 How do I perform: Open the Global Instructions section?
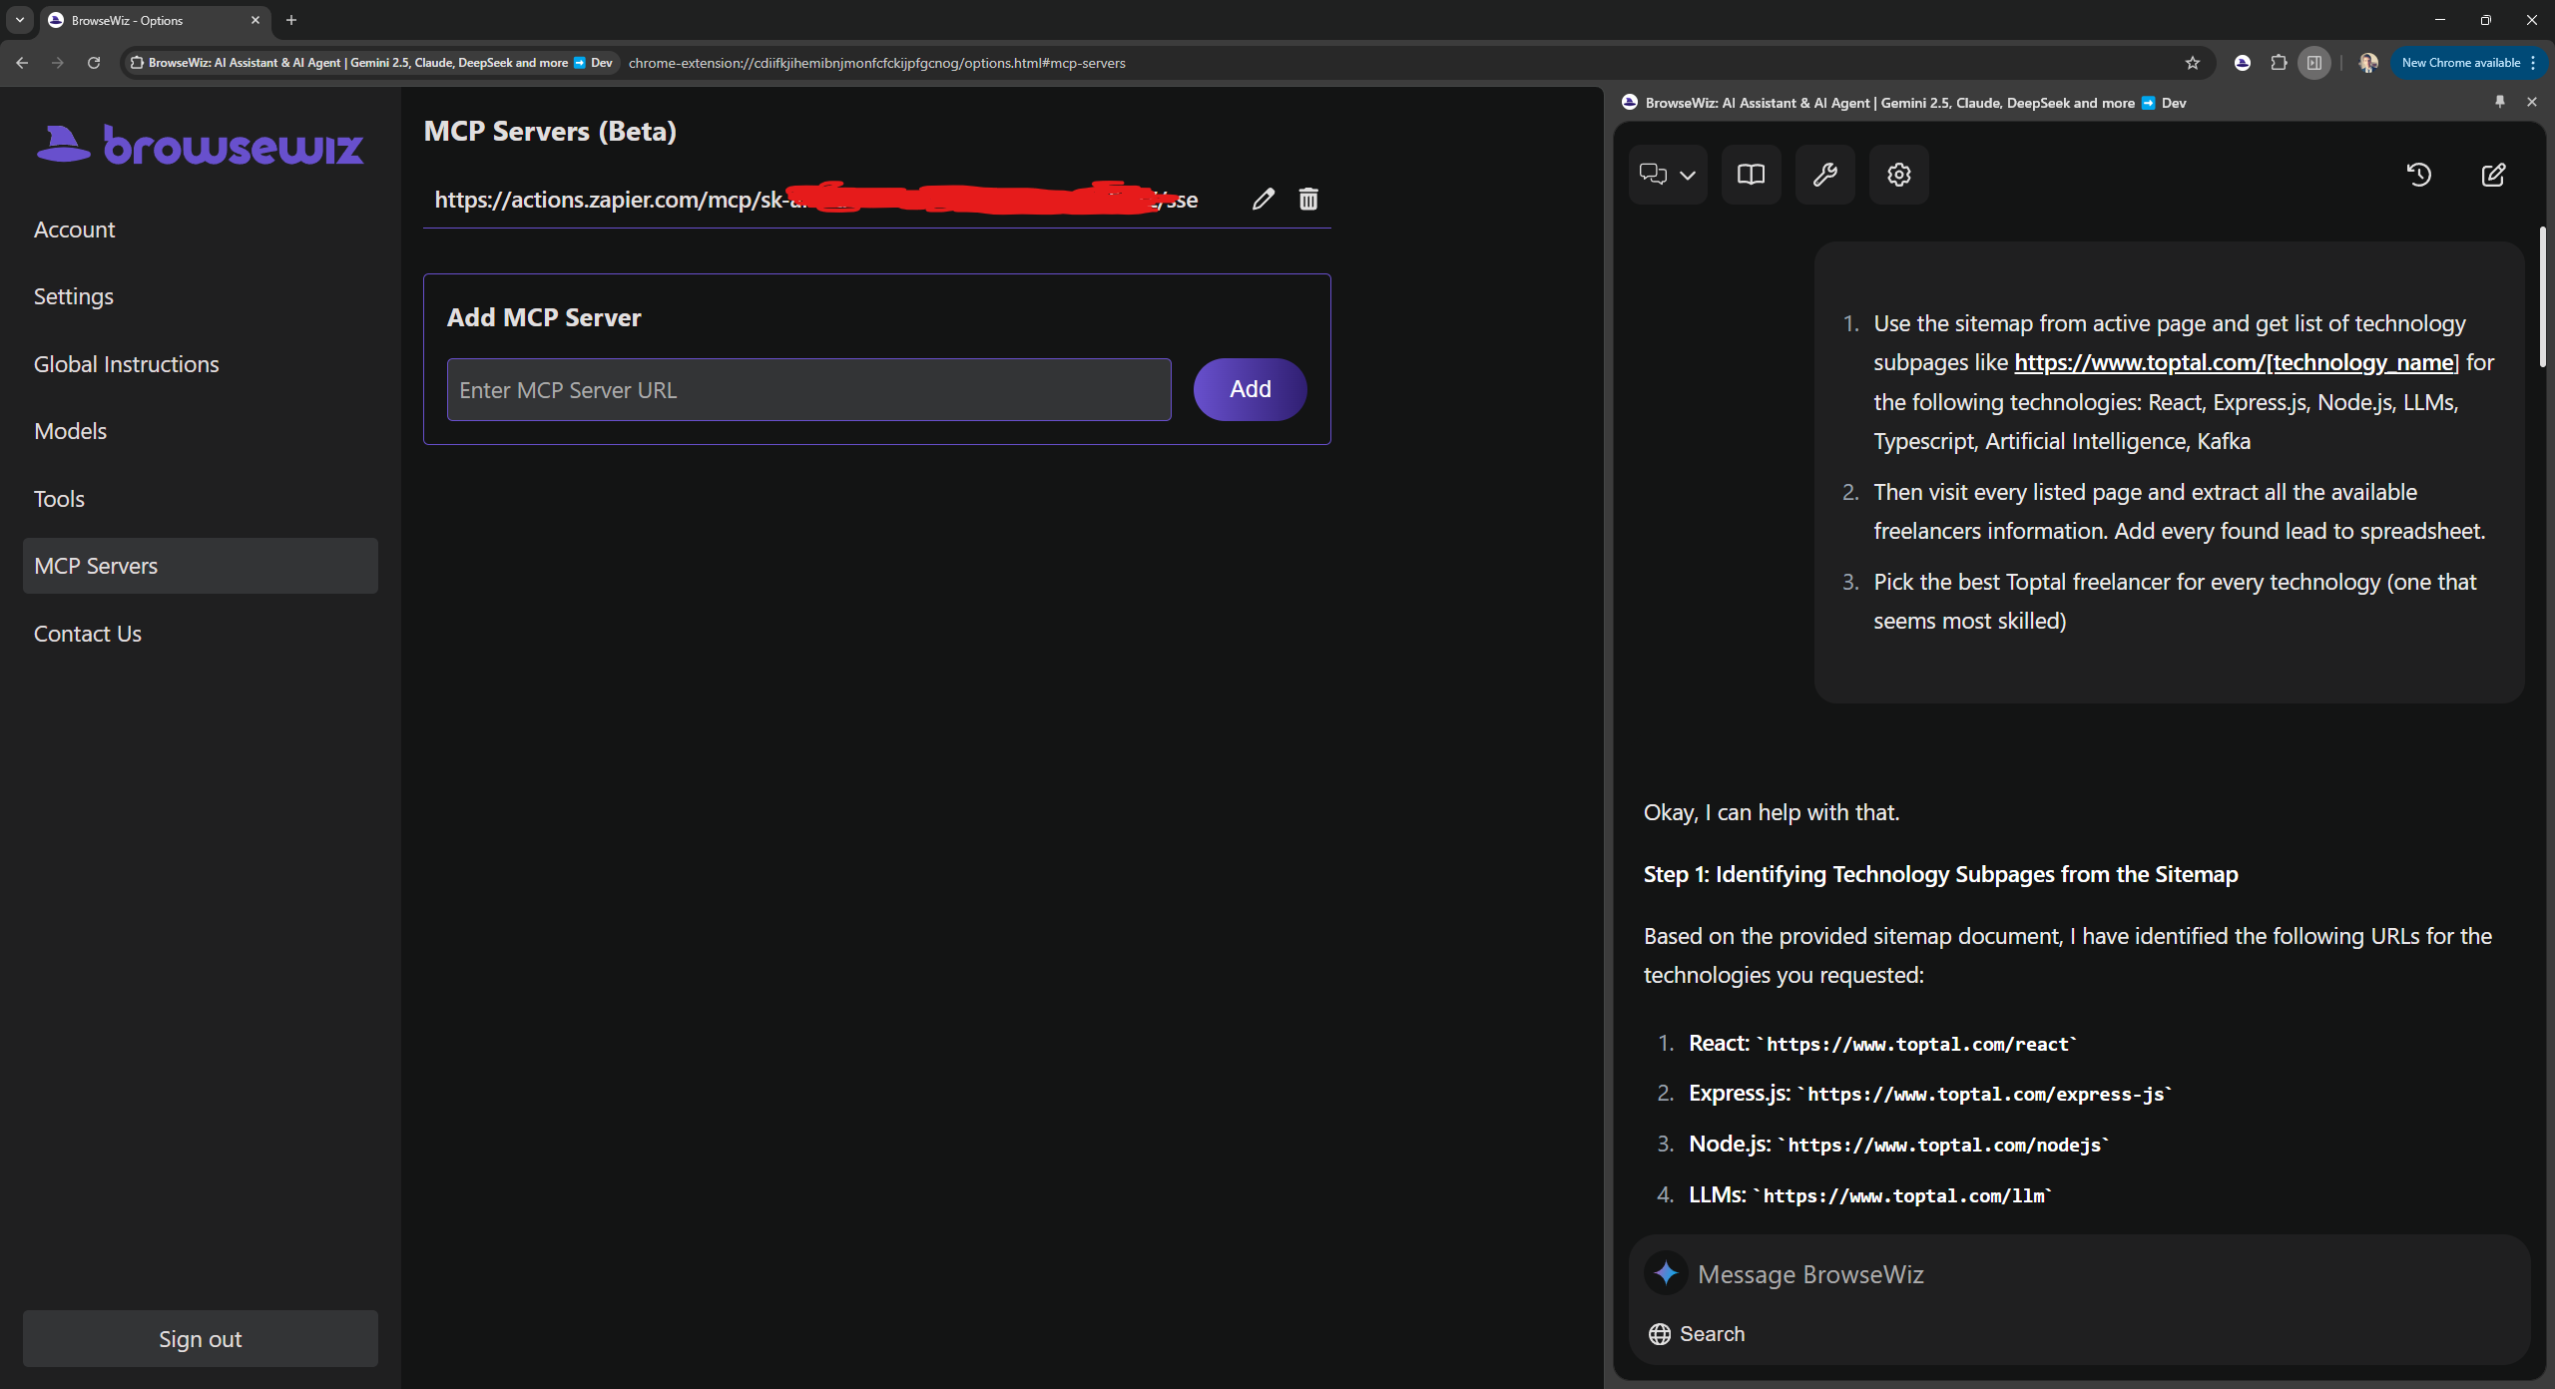[126, 364]
